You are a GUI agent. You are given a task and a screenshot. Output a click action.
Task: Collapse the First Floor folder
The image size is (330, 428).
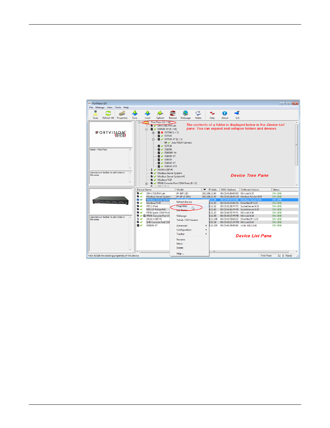point(139,122)
